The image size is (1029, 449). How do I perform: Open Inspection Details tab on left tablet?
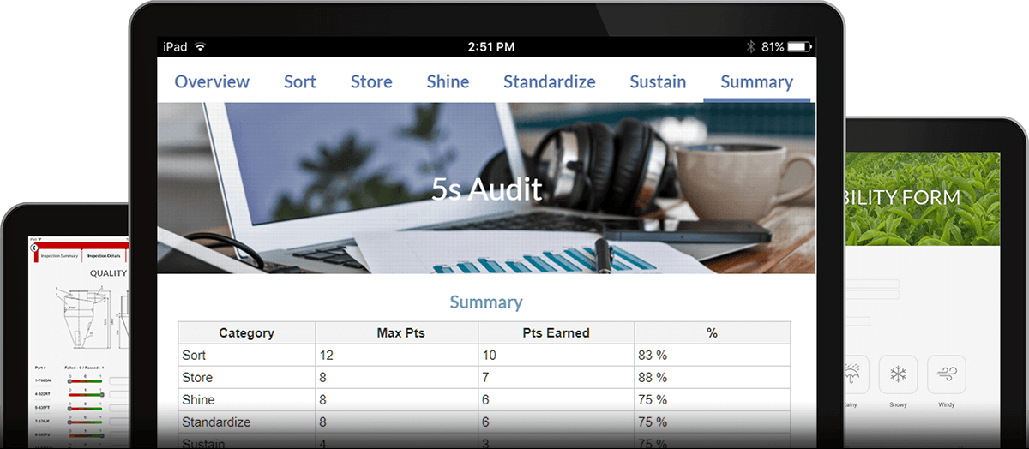pyautogui.click(x=104, y=256)
